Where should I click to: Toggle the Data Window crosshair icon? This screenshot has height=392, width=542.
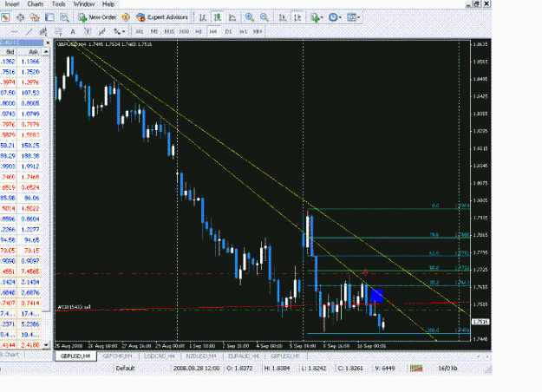(20, 17)
